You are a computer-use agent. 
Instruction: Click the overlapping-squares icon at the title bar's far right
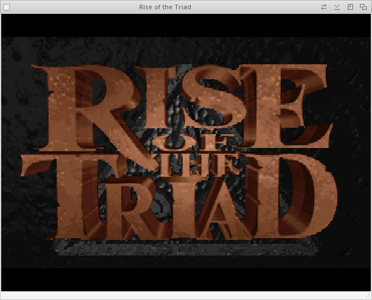tap(363, 7)
